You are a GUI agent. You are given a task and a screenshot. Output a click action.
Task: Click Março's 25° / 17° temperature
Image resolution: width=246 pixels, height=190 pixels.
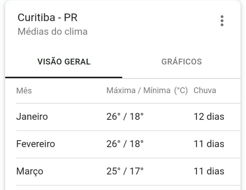pyautogui.click(x=125, y=171)
